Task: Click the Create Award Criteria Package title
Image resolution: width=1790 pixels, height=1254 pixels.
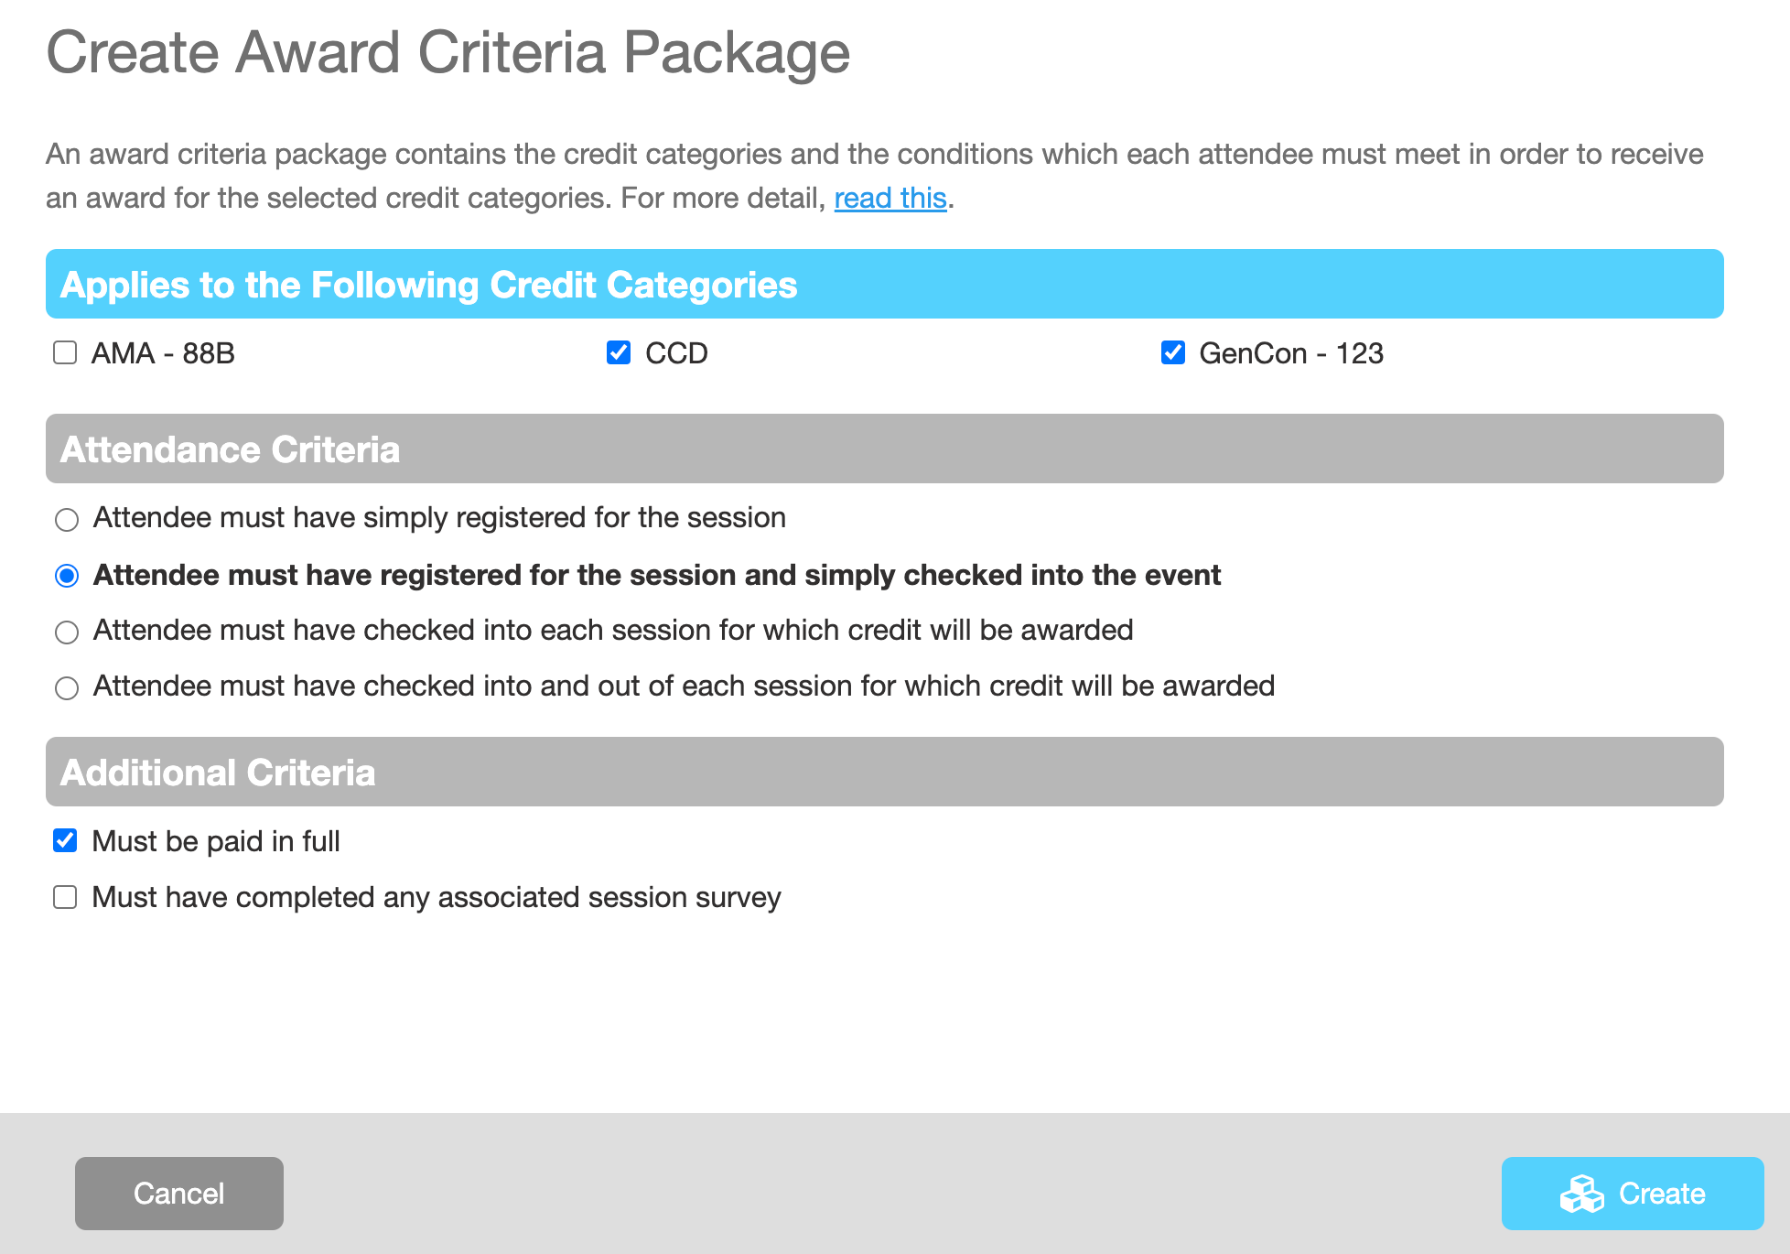Action: pos(448,52)
